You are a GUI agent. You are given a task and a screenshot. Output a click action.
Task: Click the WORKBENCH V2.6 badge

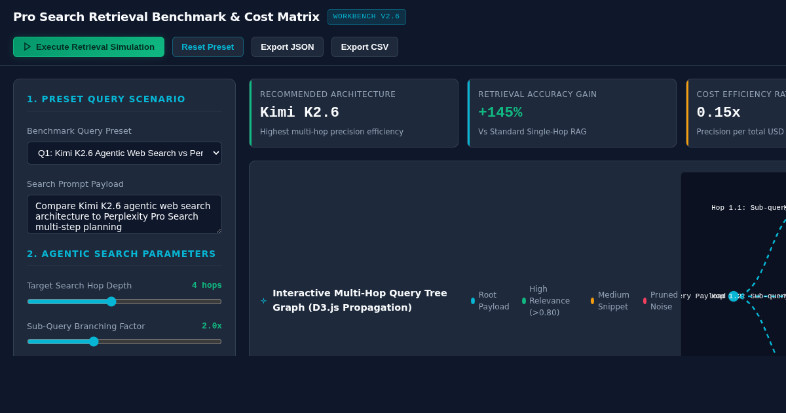click(x=367, y=17)
